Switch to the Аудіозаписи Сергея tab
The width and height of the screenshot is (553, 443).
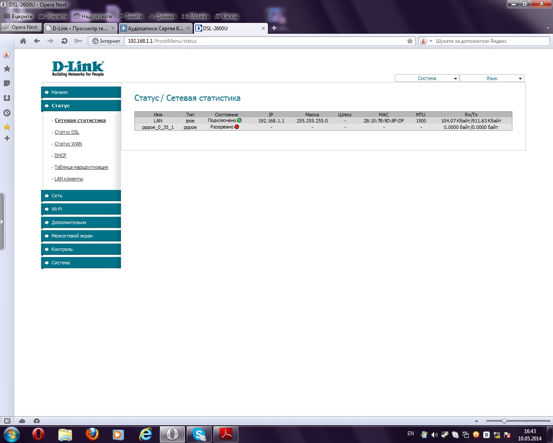click(x=155, y=29)
